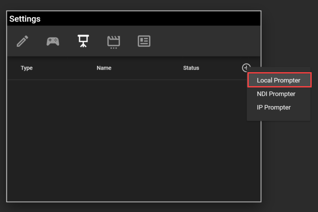Click the Name column header

pos(104,68)
